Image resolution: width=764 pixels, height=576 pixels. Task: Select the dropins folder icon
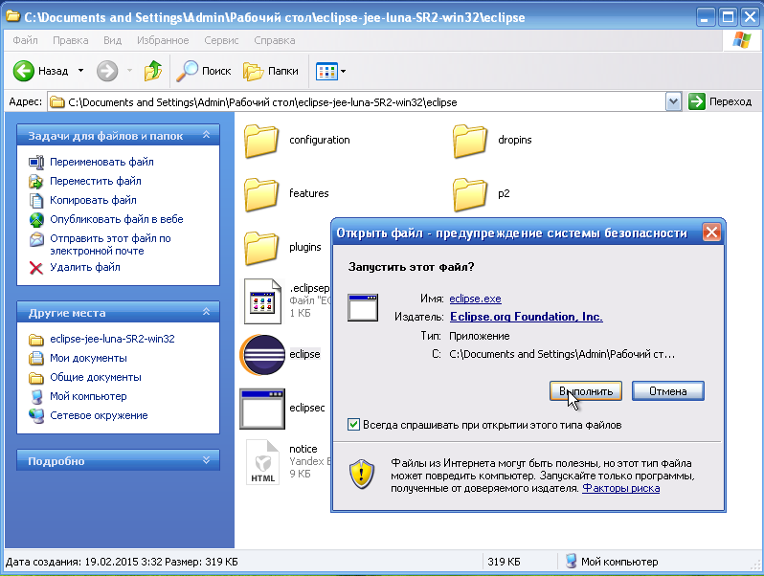[x=470, y=141]
